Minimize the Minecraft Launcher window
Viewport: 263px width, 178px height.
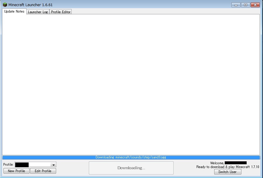pyautogui.click(x=236, y=5)
